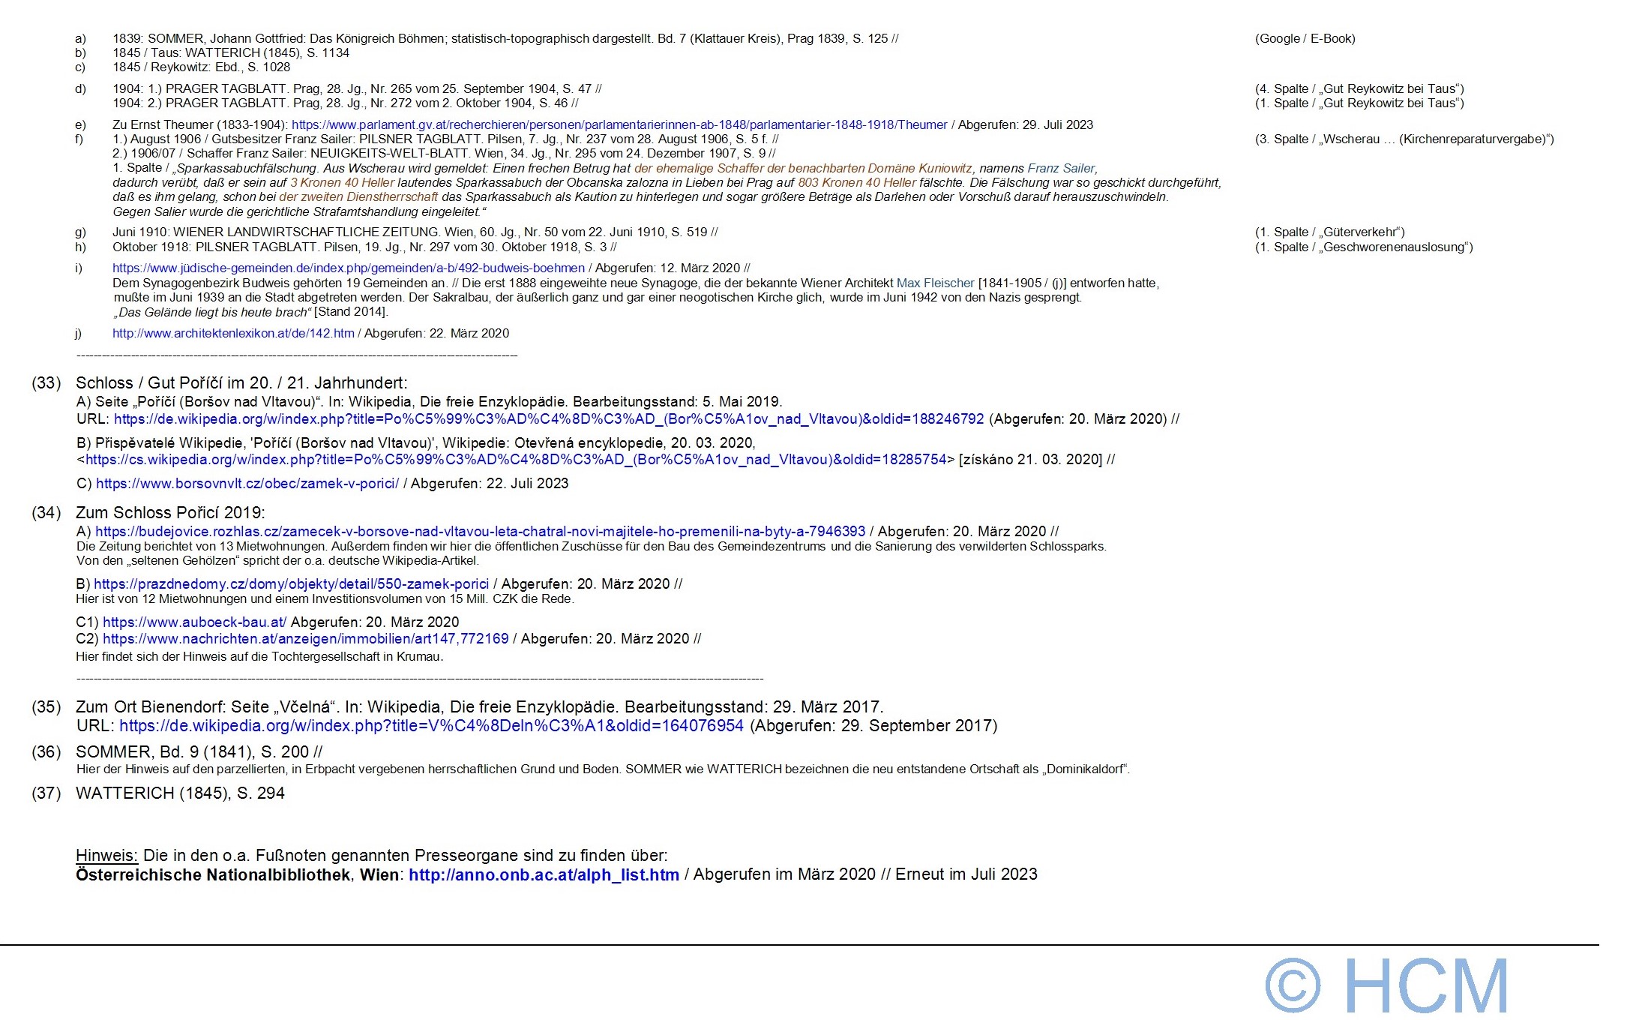Click the blue 'Max Fleischer' name
Image resolution: width=1636 pixels, height=1020 pixels.
click(935, 283)
